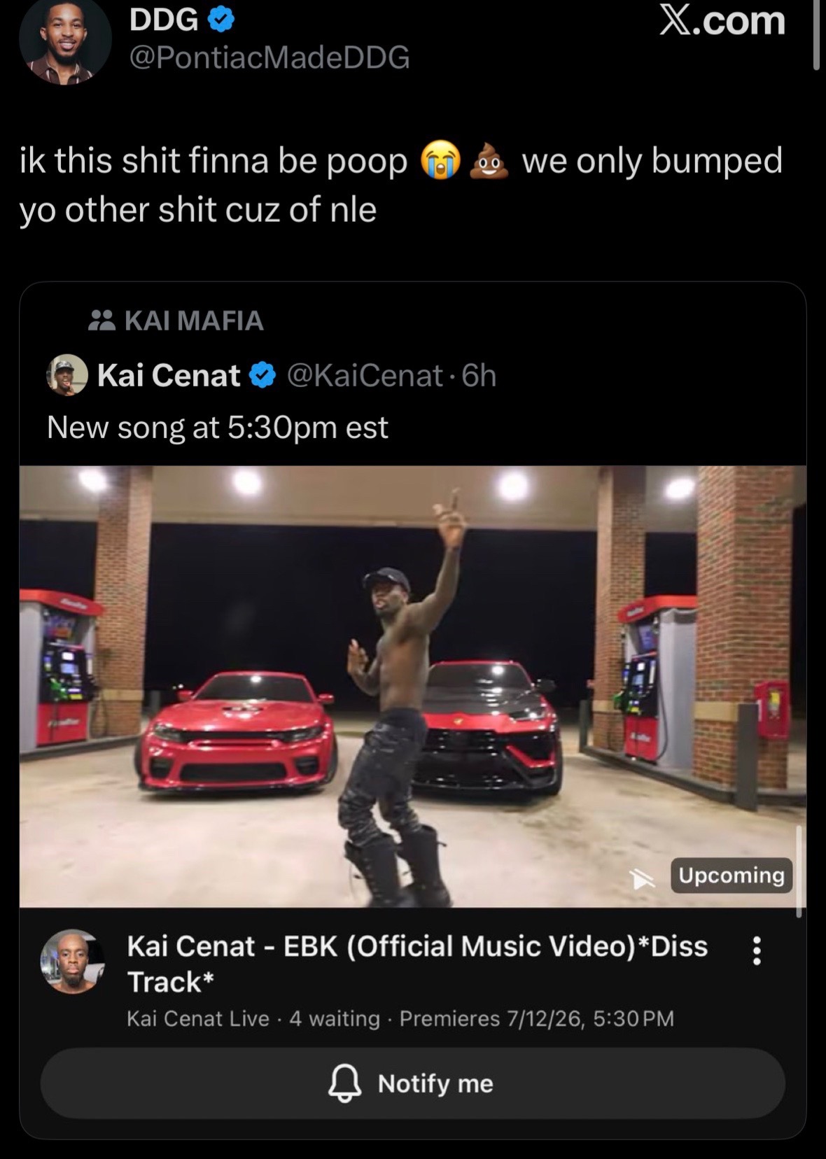Viewport: 826px width, 1159px height.
Task: Open the EBK music video thumbnail
Action: coord(413,687)
